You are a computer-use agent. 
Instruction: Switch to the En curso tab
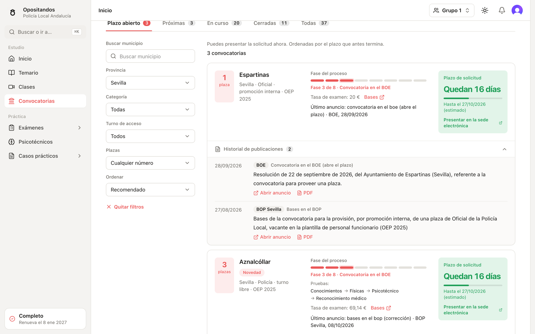(224, 23)
